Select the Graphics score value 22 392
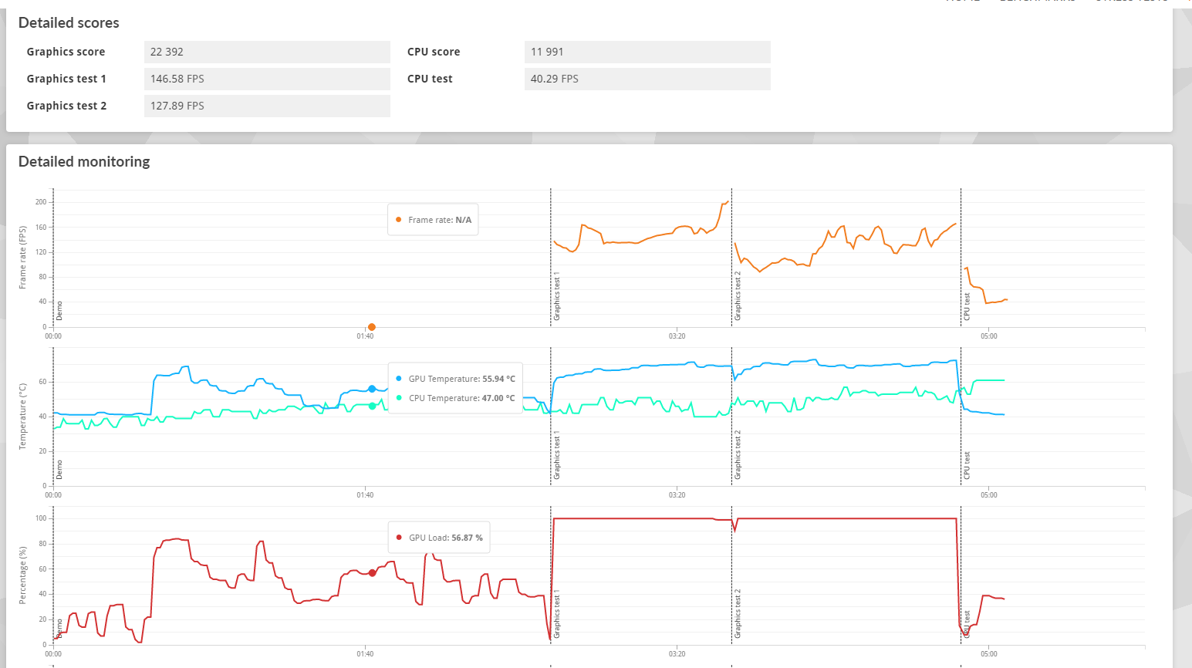This screenshot has height=668, width=1192. (267, 52)
